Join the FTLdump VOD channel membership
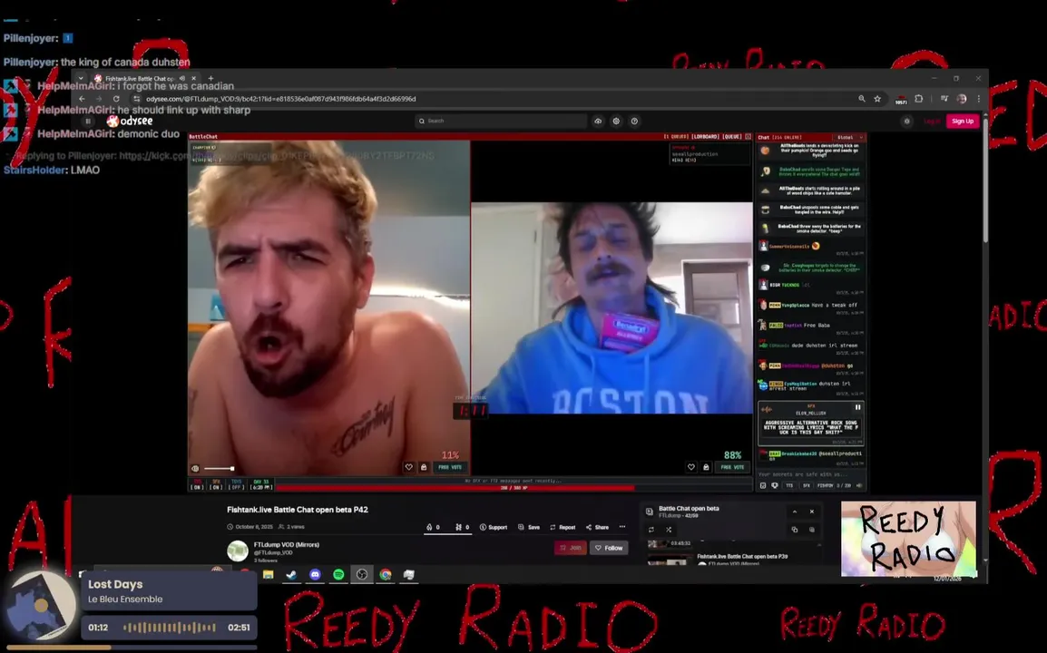 (571, 548)
